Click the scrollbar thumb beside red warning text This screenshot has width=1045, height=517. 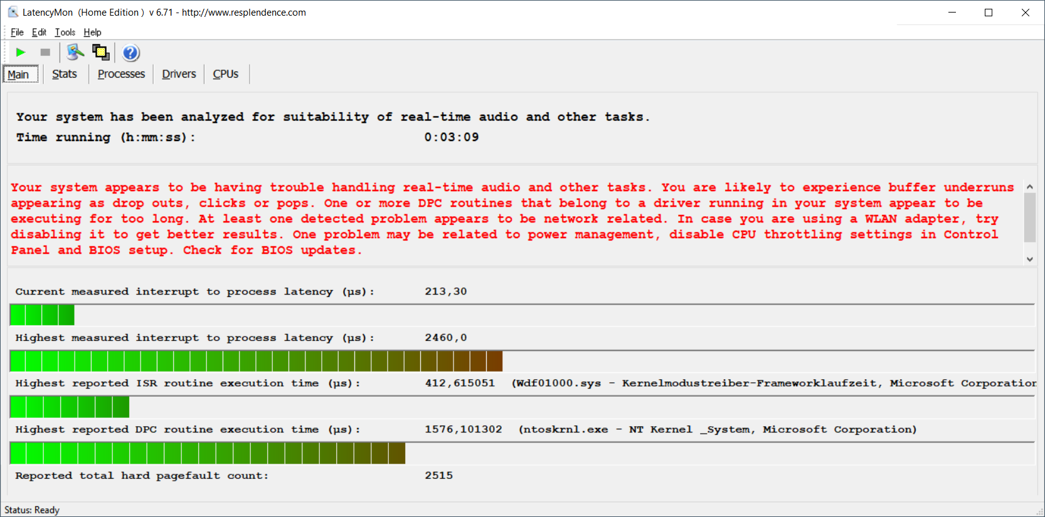[x=1029, y=217]
